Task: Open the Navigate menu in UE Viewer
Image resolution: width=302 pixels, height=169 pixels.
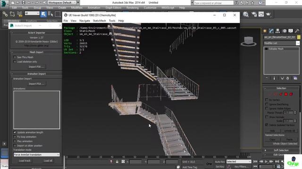Action: (x=84, y=21)
